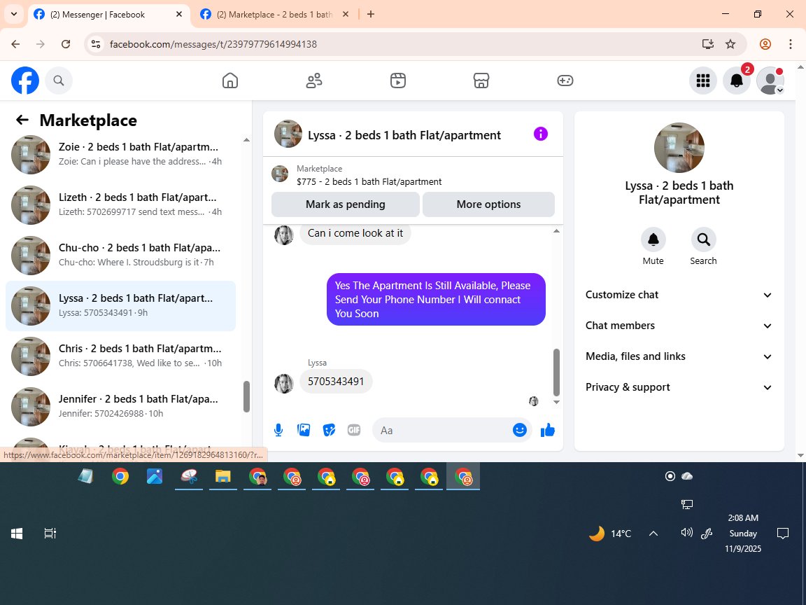Go to the Home feed icon

[x=229, y=81]
